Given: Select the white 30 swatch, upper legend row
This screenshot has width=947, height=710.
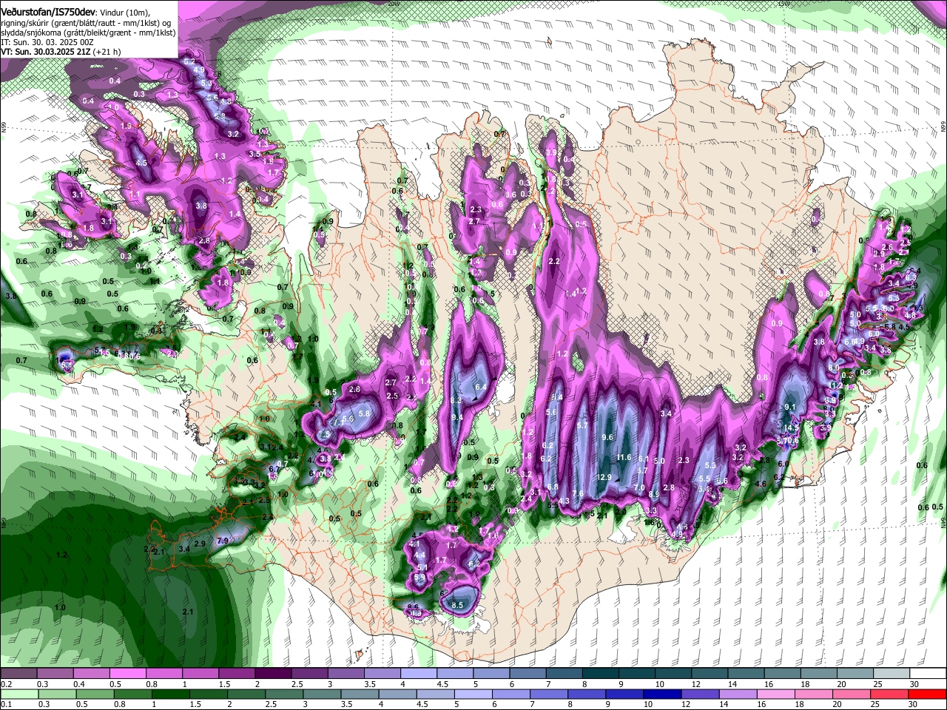Looking at the screenshot, I should [x=927, y=673].
